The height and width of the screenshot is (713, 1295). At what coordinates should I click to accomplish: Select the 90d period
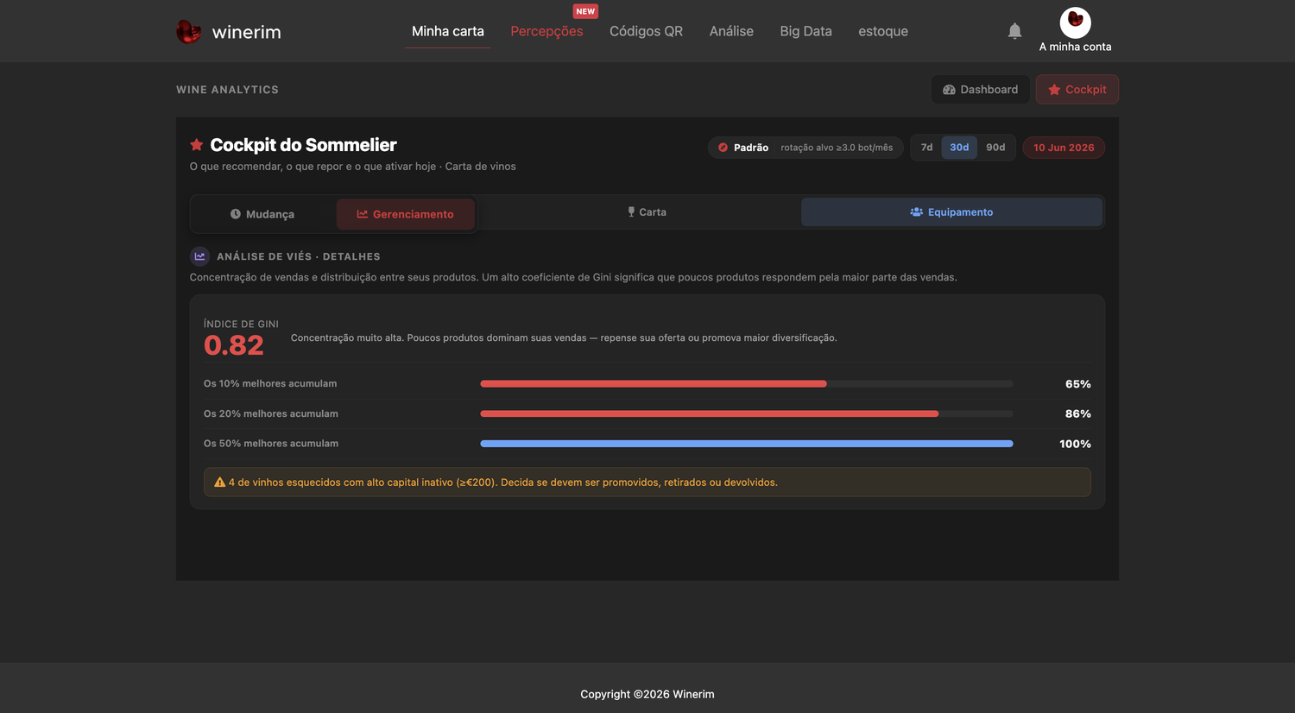tap(995, 148)
